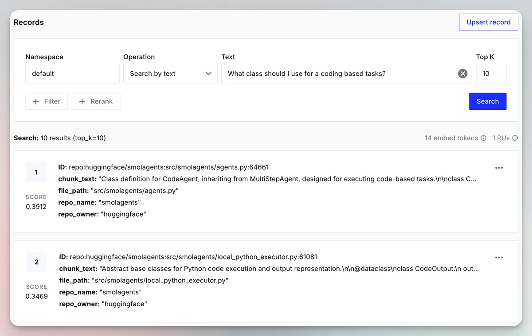Open the Search by text dropdown

164,73
